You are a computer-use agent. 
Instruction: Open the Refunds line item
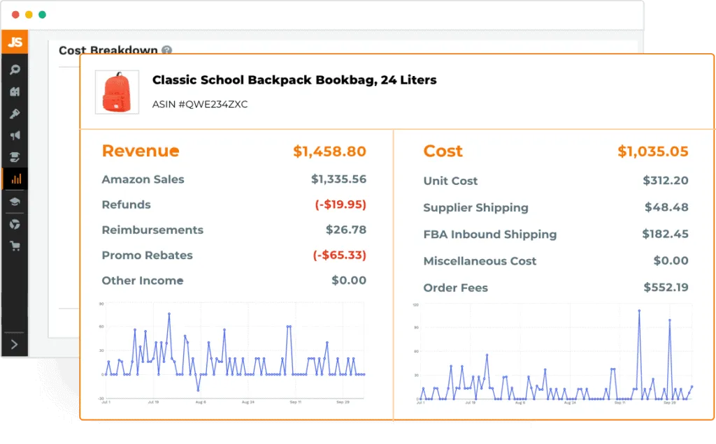[x=127, y=205]
